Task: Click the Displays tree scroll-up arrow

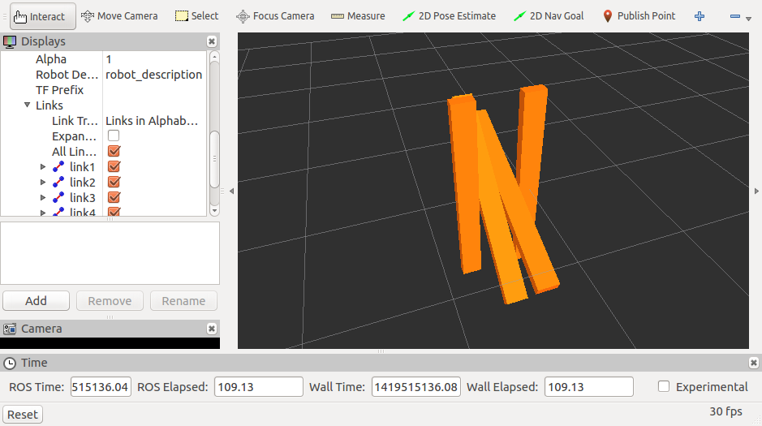Action: [x=214, y=57]
